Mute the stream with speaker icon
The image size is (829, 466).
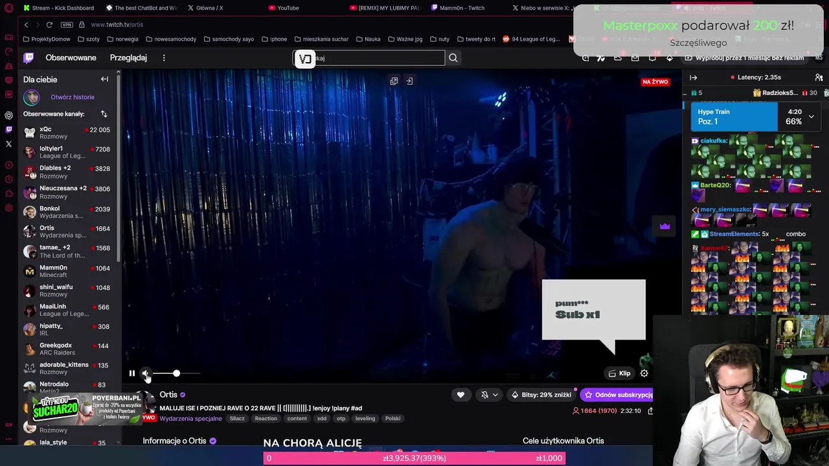point(146,373)
